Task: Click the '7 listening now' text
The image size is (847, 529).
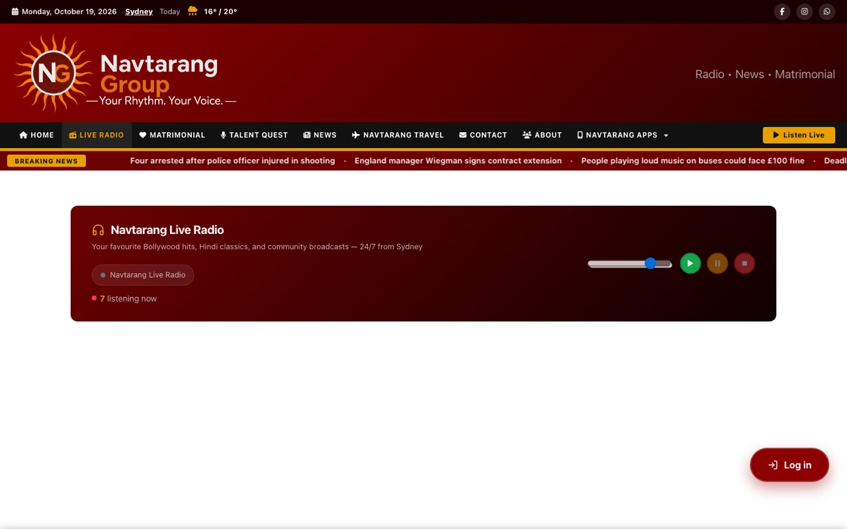Action: tap(128, 299)
